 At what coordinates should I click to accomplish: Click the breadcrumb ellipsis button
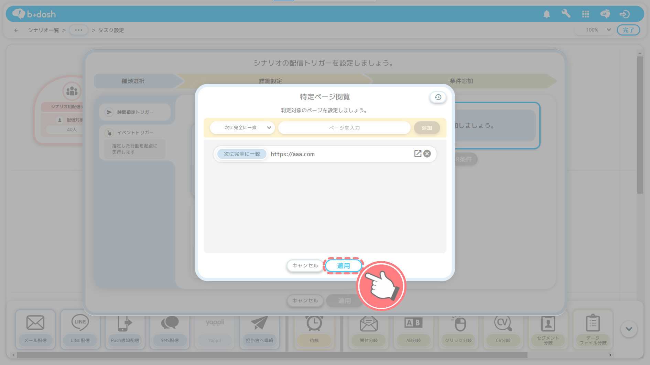coord(78,30)
